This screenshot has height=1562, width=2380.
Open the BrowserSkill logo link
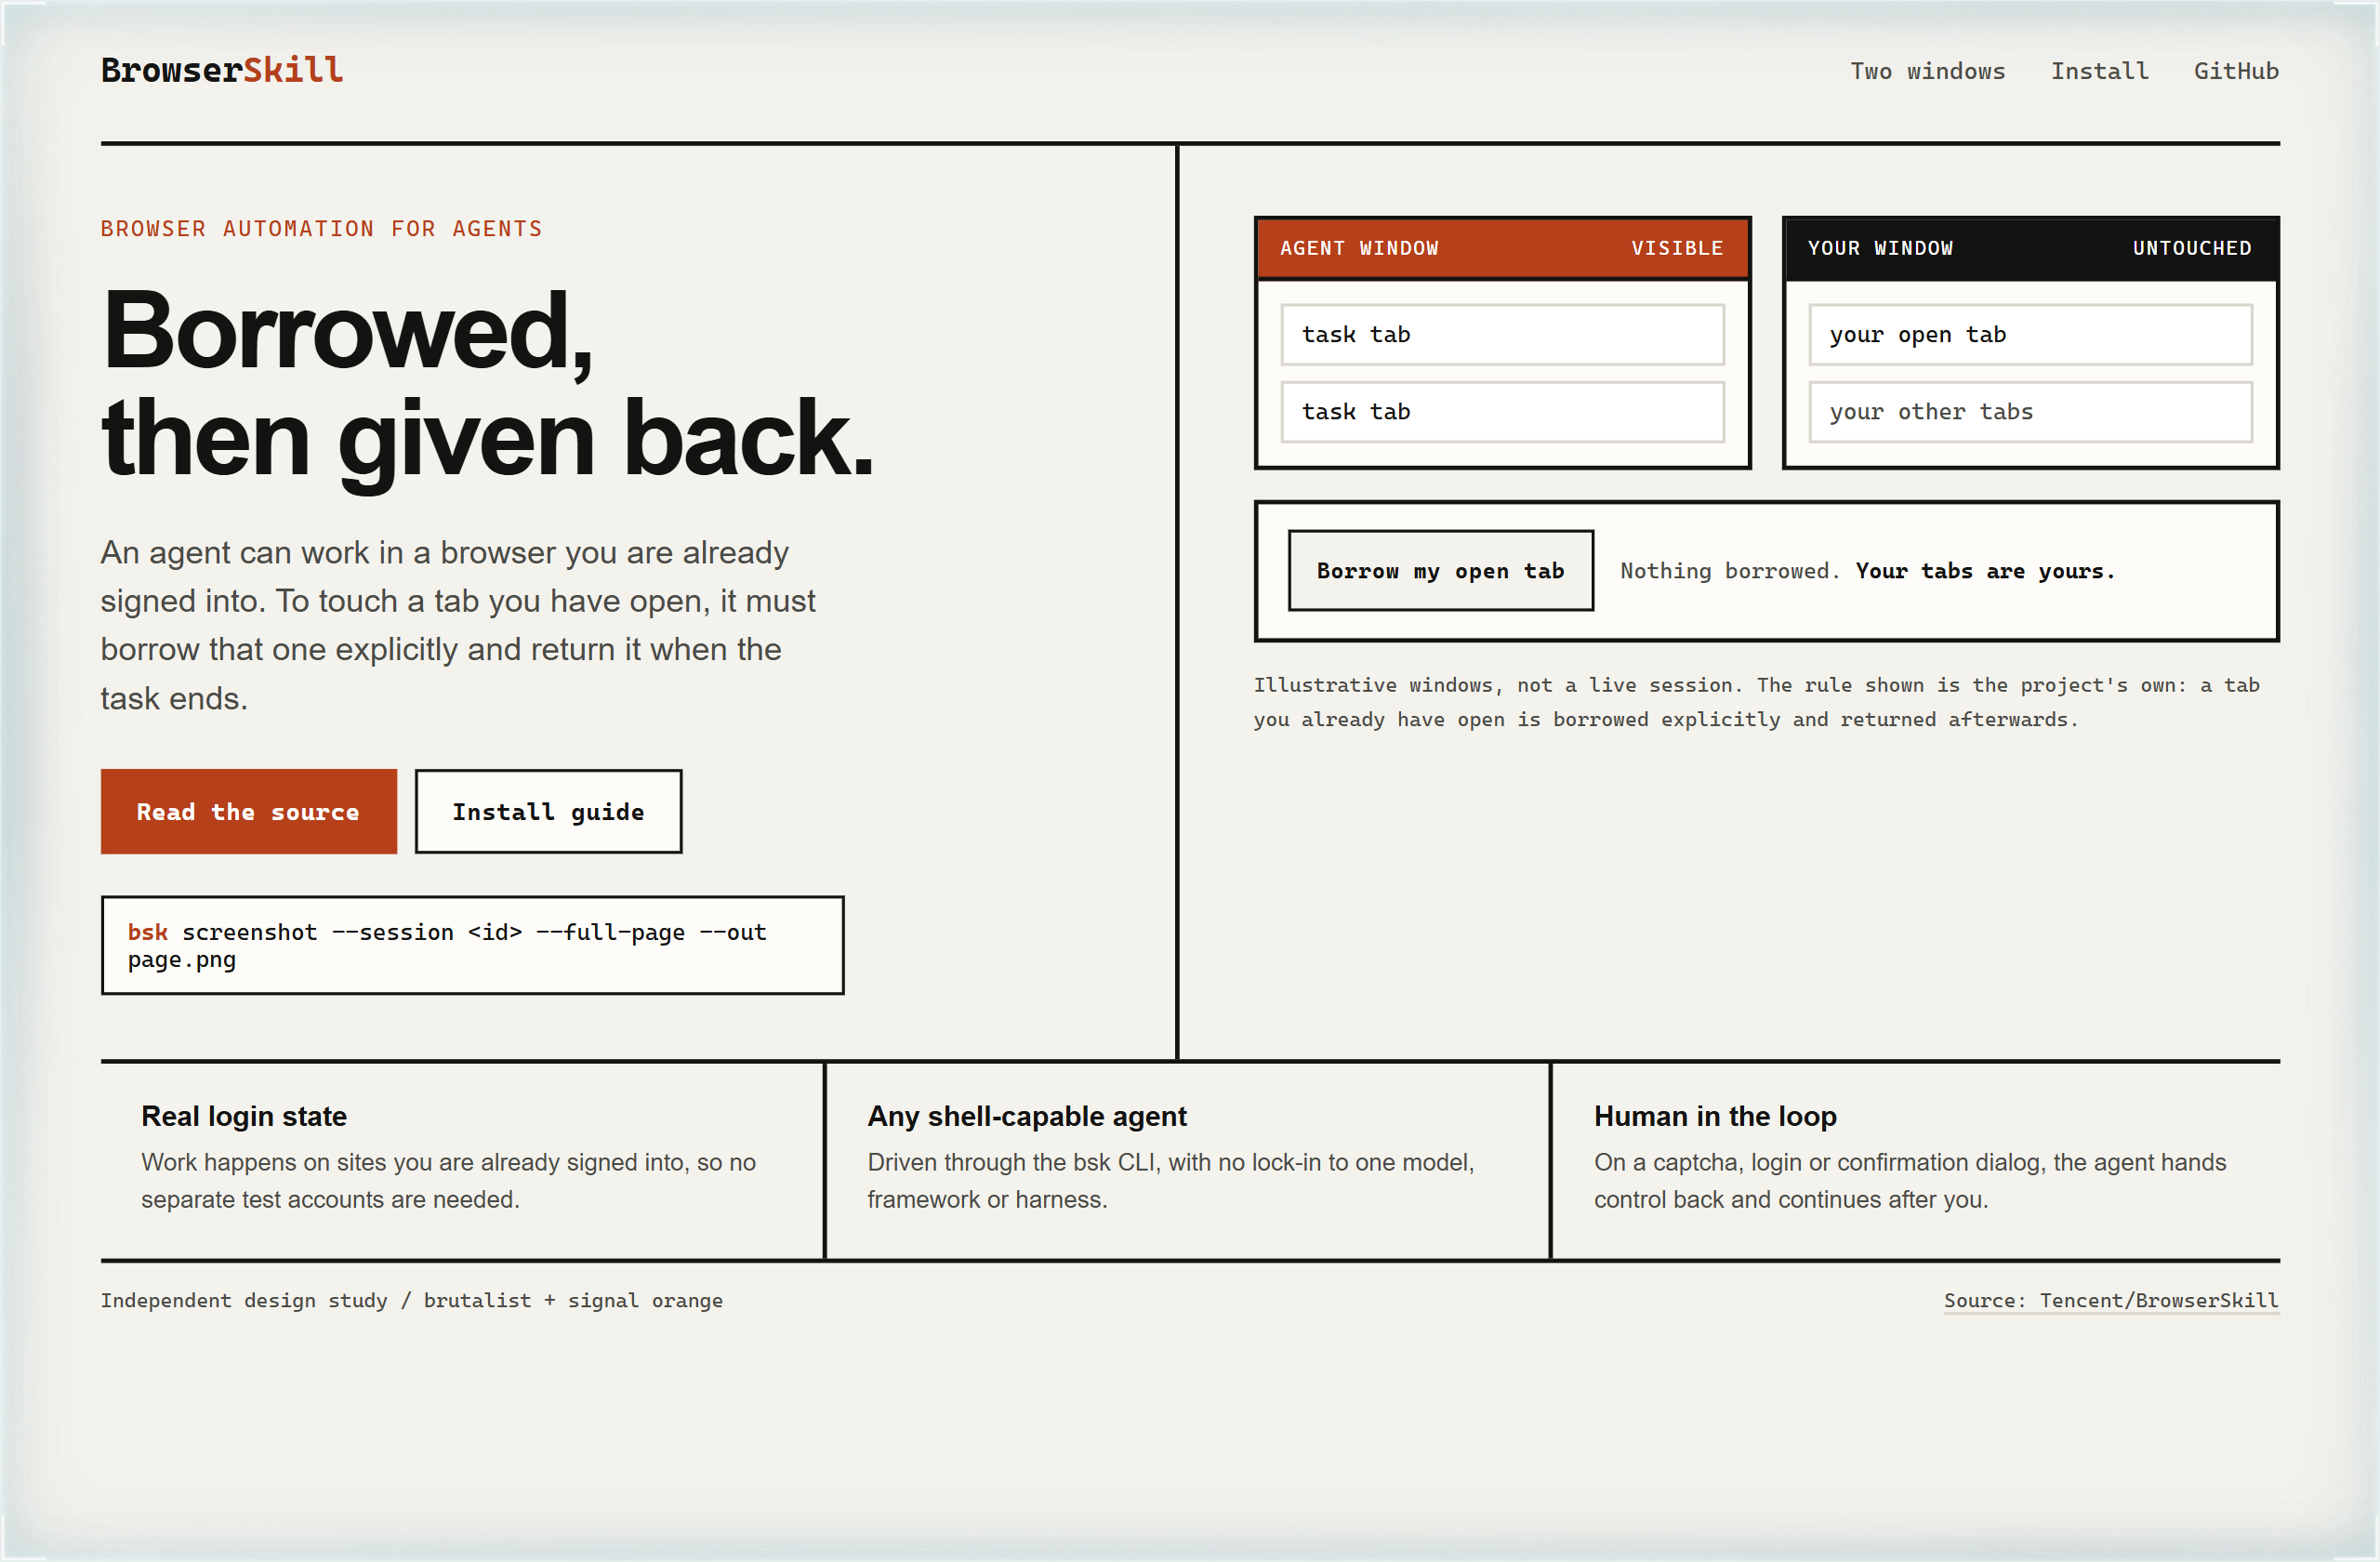pos(221,70)
